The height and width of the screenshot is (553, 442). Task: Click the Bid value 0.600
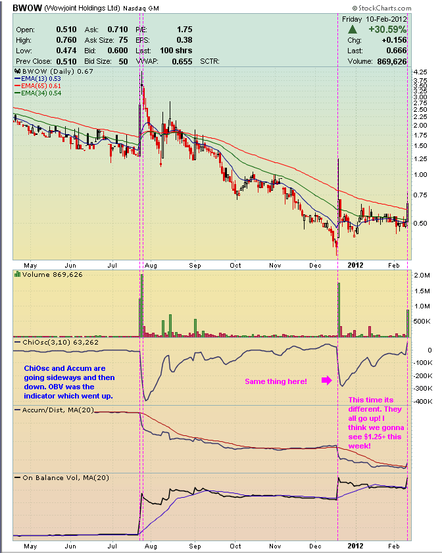[x=118, y=51]
